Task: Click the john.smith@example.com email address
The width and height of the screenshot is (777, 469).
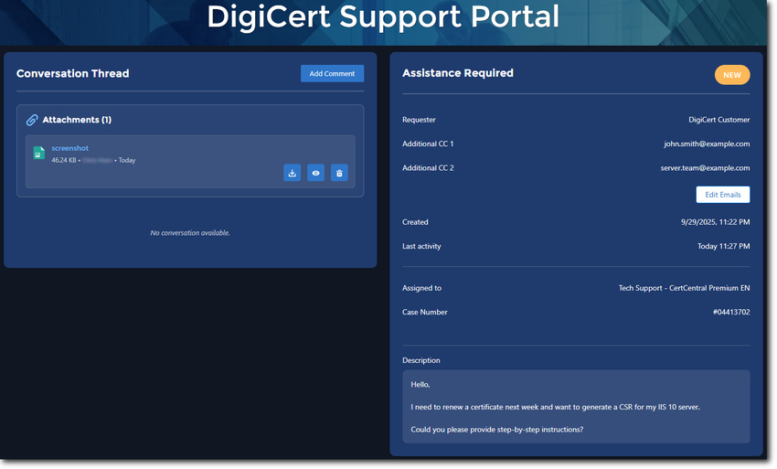Action: (707, 144)
